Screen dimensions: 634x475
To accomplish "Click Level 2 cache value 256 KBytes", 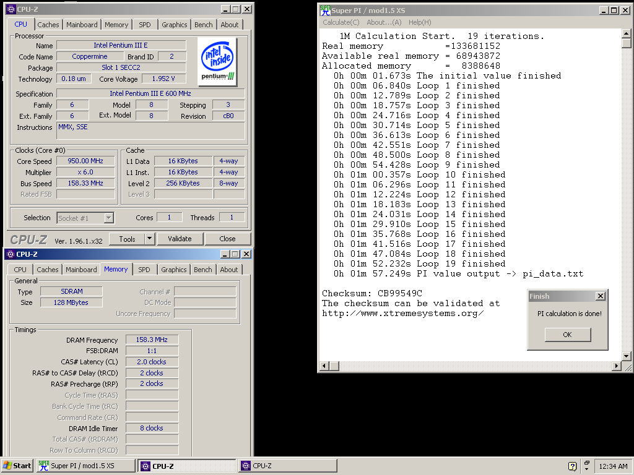I will (x=183, y=183).
